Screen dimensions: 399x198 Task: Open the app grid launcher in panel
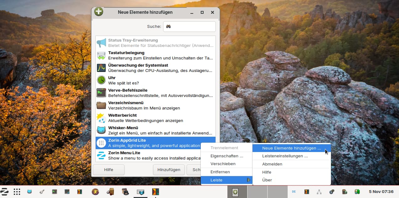click(x=17, y=192)
